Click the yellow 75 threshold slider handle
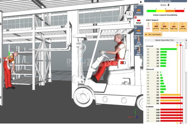Screen dimensions: 188x125 (x=177, y=45)
